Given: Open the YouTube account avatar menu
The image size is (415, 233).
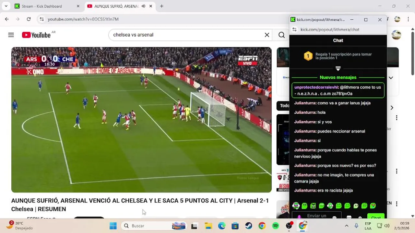Looking at the screenshot, I should [x=396, y=35].
